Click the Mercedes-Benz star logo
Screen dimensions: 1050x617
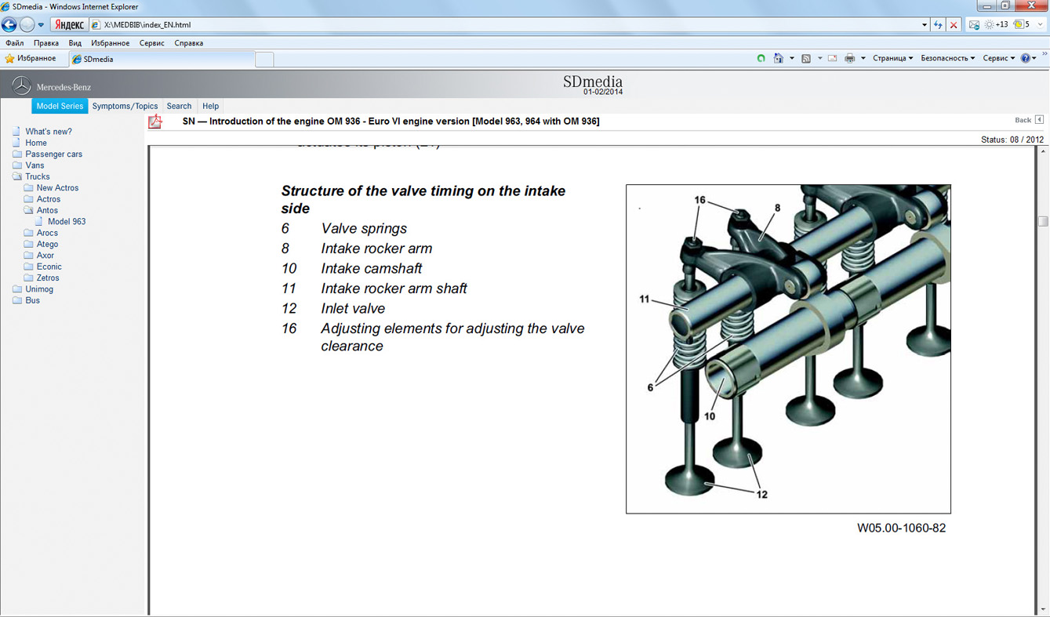[x=21, y=86]
